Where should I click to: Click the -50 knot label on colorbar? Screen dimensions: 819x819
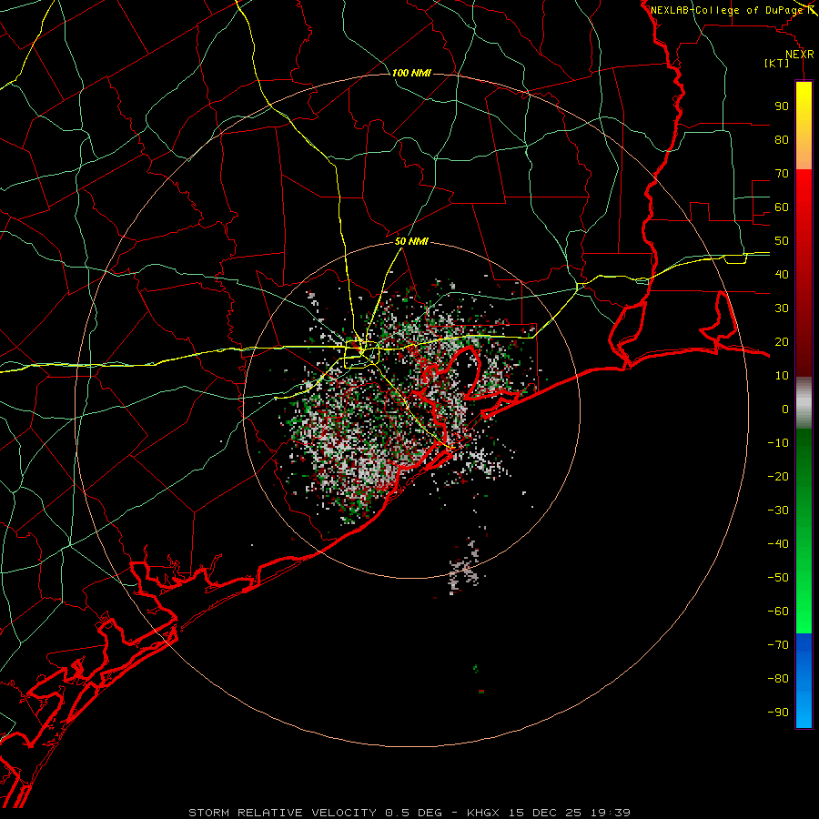coord(778,578)
